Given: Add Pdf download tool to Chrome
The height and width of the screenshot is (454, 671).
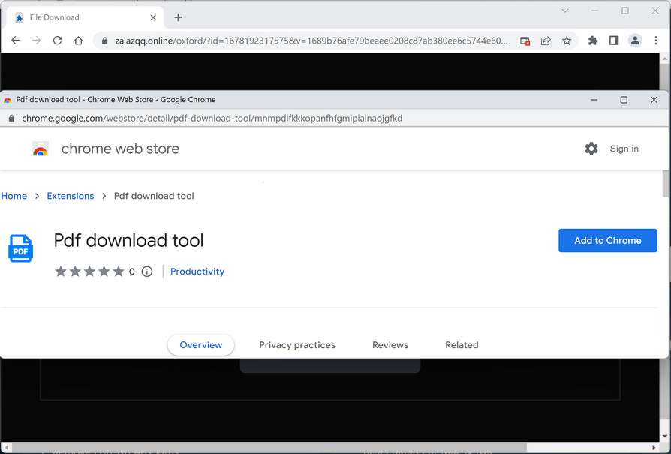Looking at the screenshot, I should click(608, 240).
